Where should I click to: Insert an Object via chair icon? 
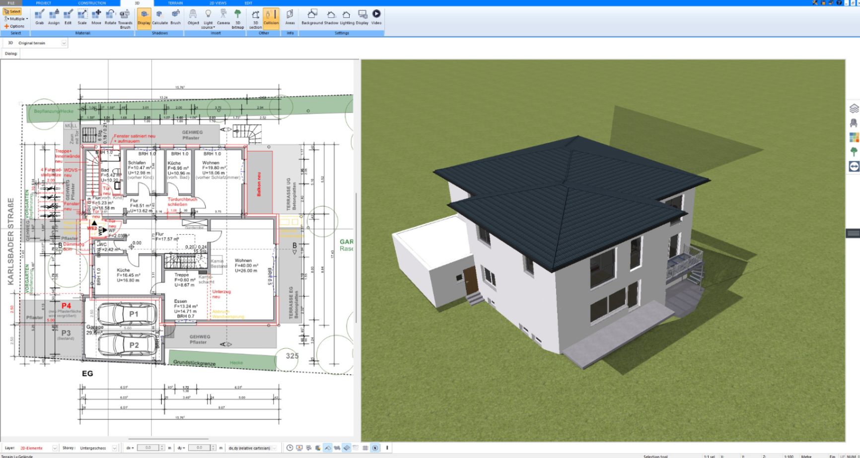[x=193, y=17]
